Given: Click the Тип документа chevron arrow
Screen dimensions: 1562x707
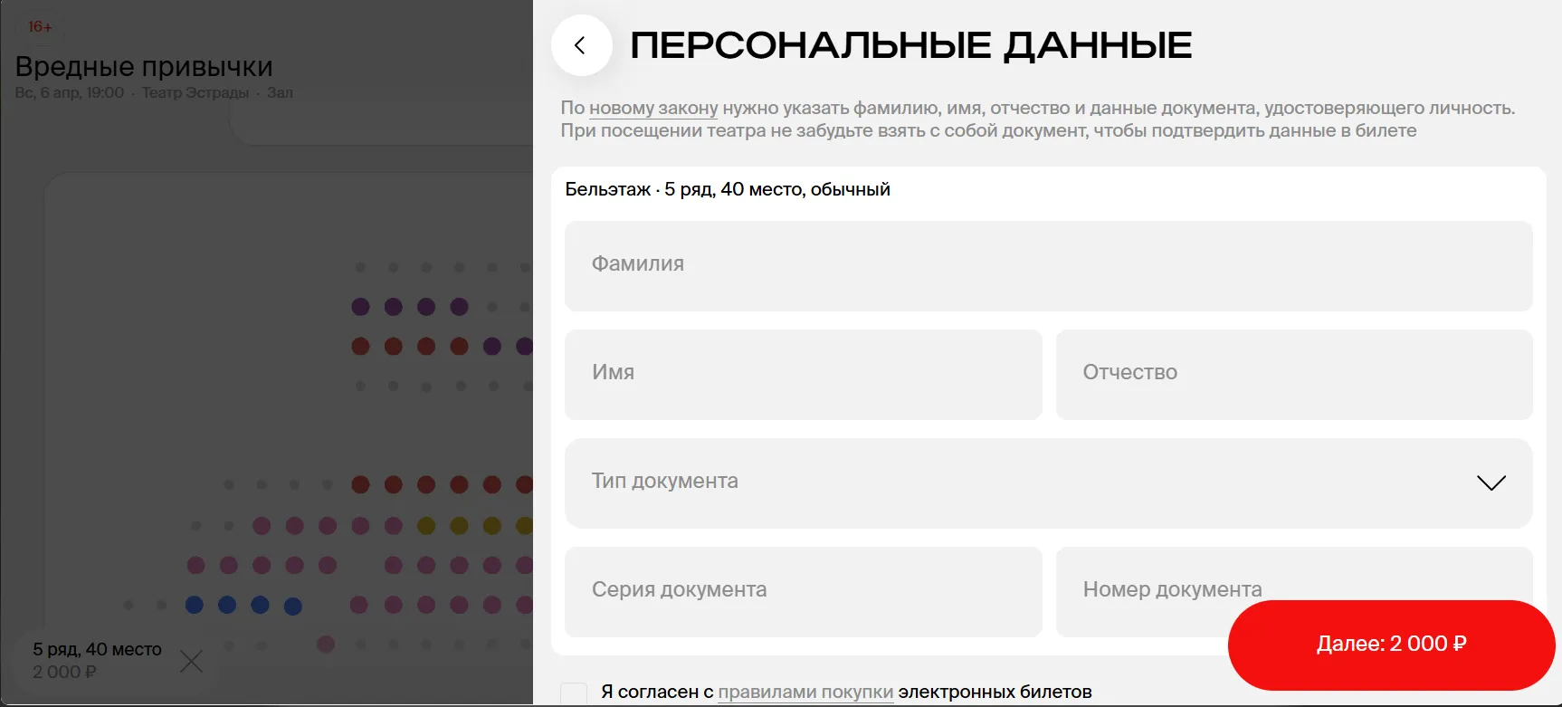Looking at the screenshot, I should (x=1491, y=482).
